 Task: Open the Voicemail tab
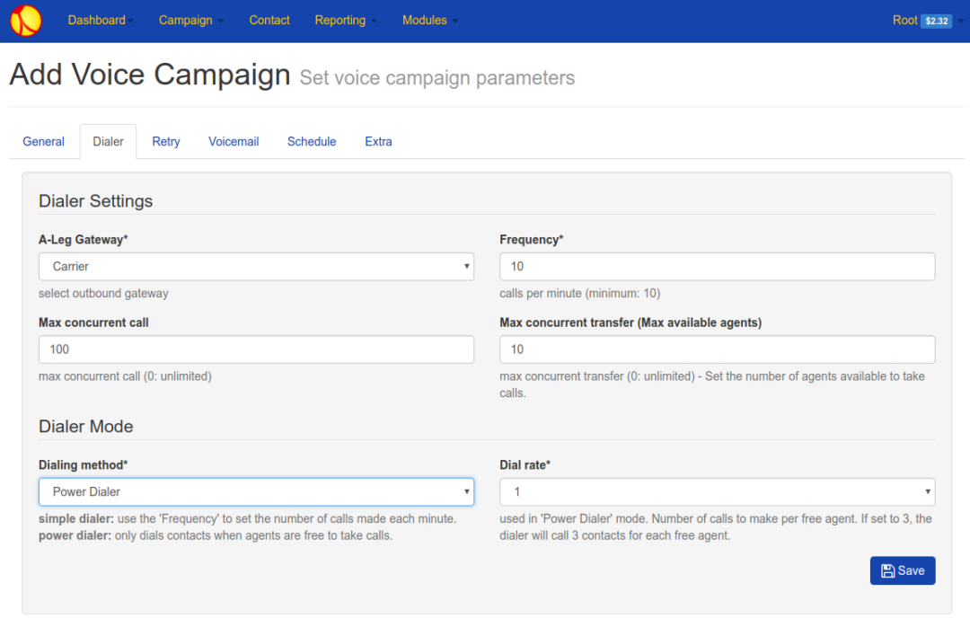(234, 141)
